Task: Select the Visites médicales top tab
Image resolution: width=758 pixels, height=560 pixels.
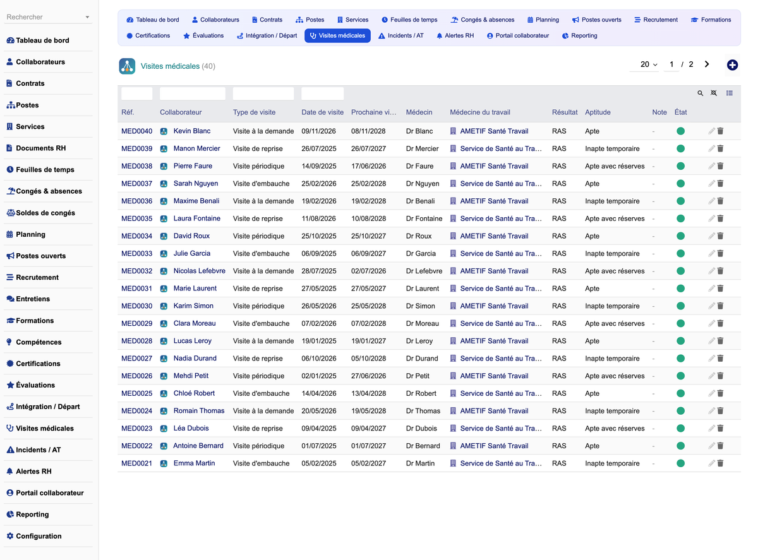Action: click(337, 36)
